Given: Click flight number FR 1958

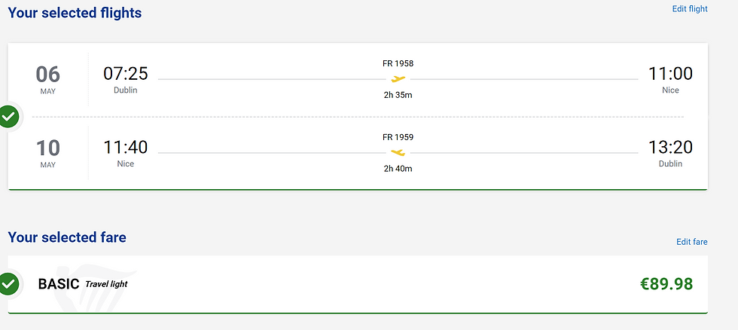Looking at the screenshot, I should click(x=398, y=63).
